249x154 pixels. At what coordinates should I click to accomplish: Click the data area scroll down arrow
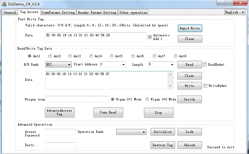click(171, 86)
